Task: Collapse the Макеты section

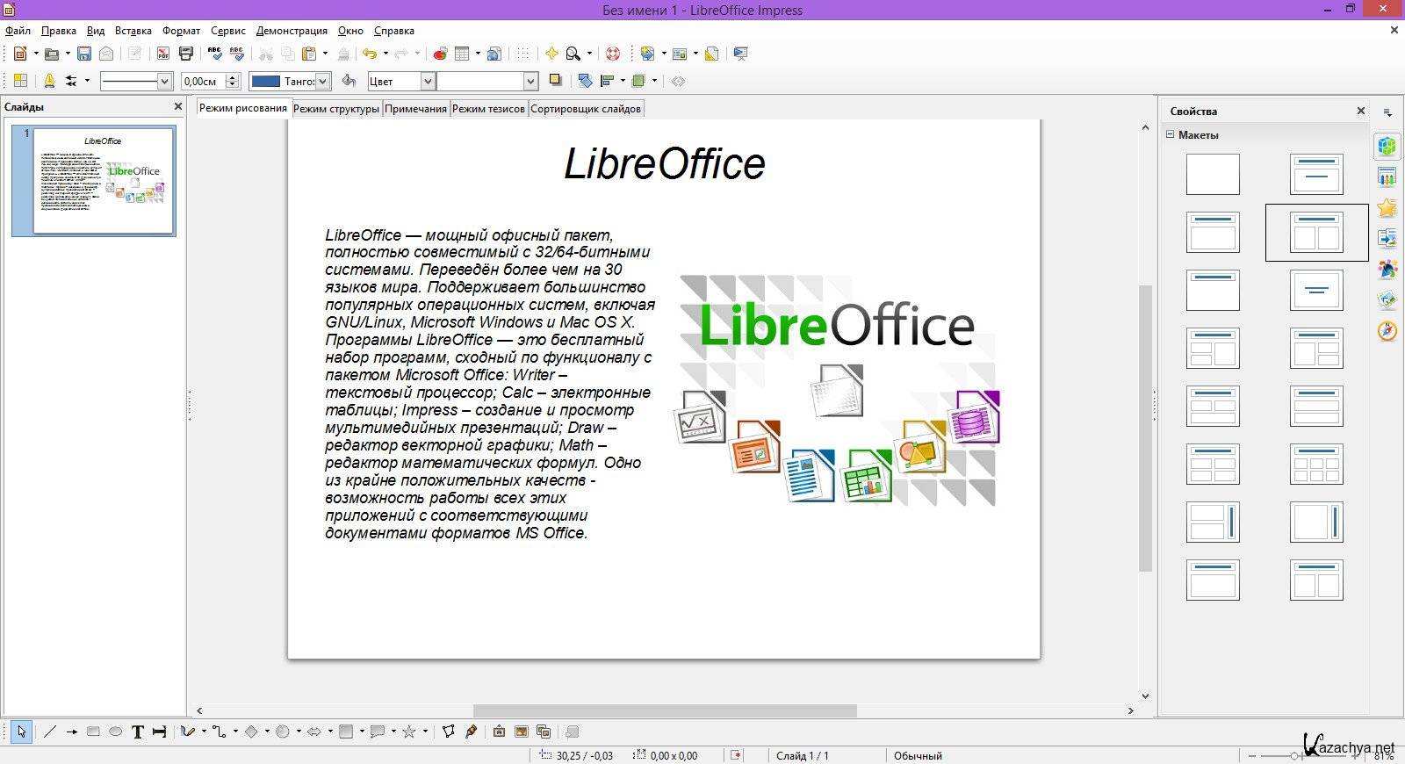Action: (1170, 134)
